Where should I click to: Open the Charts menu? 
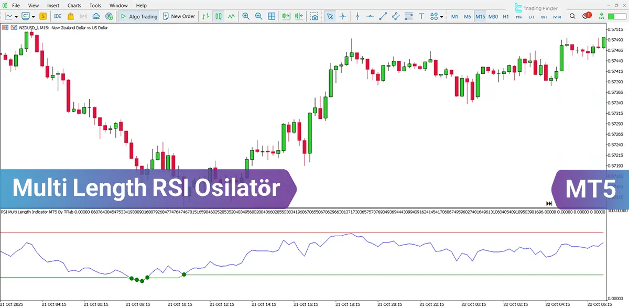tap(74, 5)
